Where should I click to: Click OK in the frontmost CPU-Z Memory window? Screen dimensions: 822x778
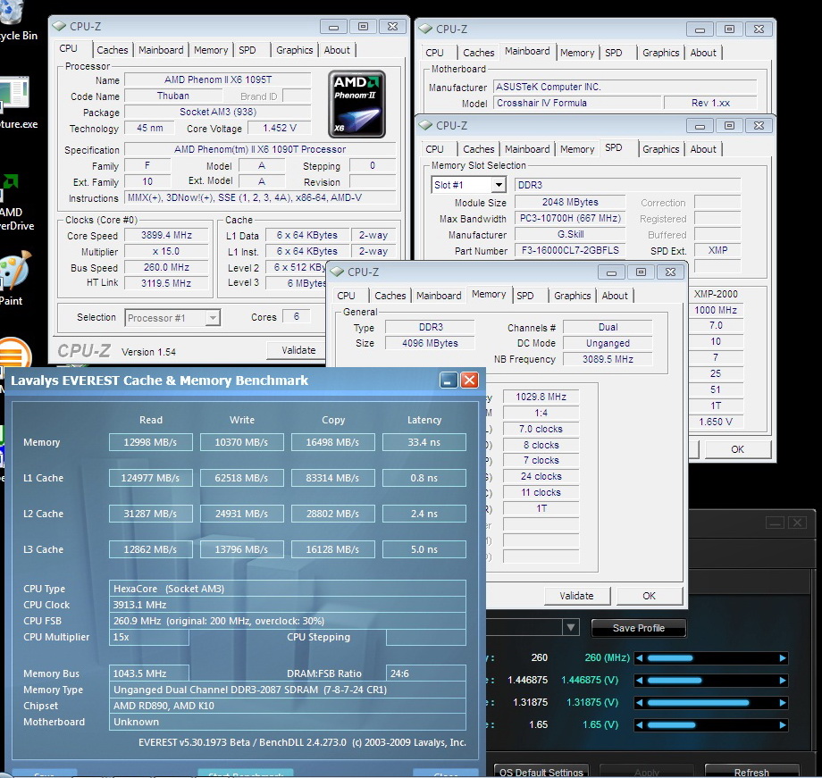649,596
